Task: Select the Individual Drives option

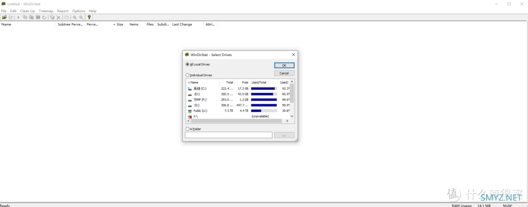Action: click(198, 75)
